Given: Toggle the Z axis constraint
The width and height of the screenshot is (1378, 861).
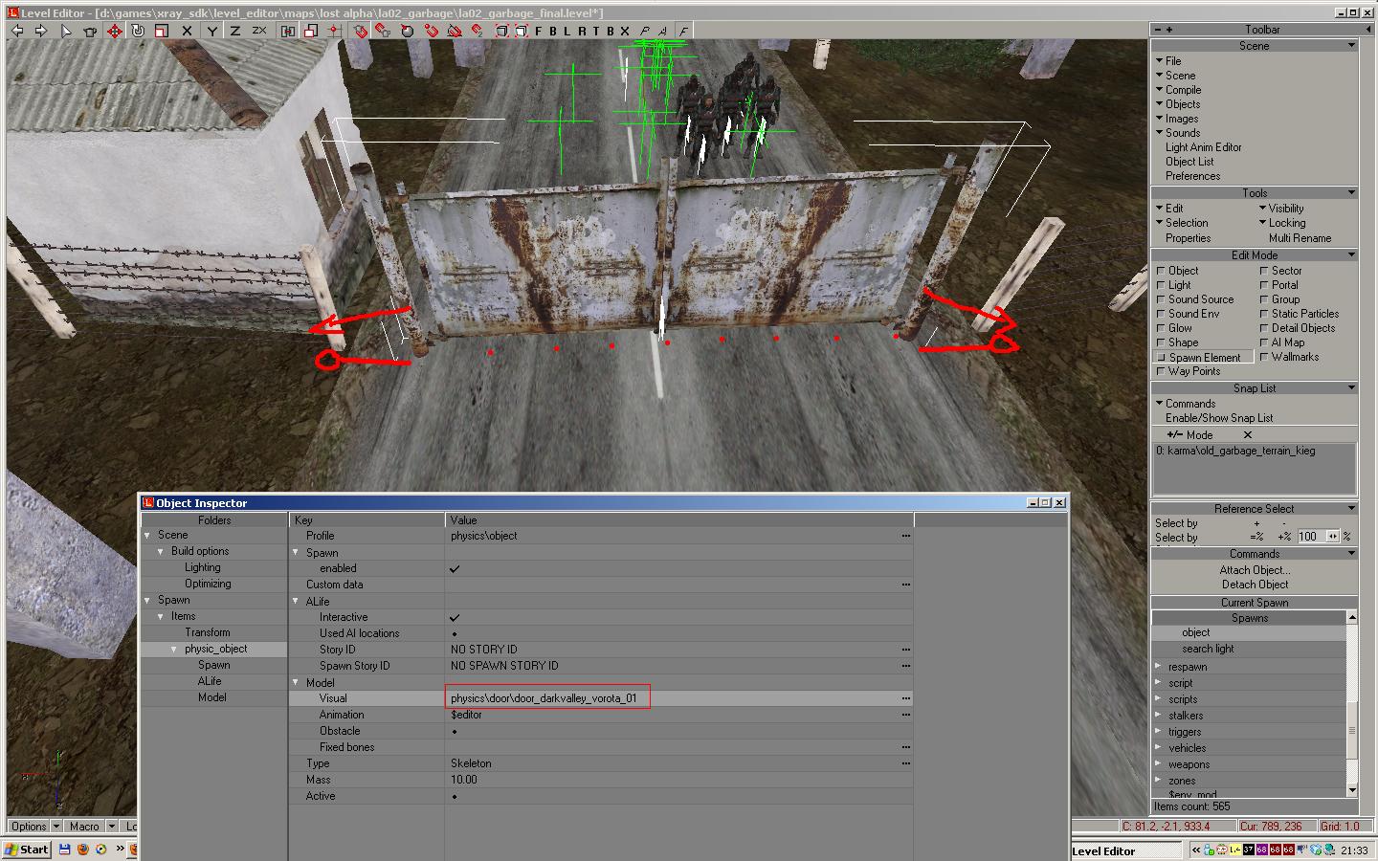Looking at the screenshot, I should point(234,31).
